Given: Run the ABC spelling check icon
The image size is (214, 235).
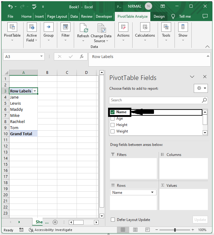Looking at the screenshot, I should pos(34,6).
